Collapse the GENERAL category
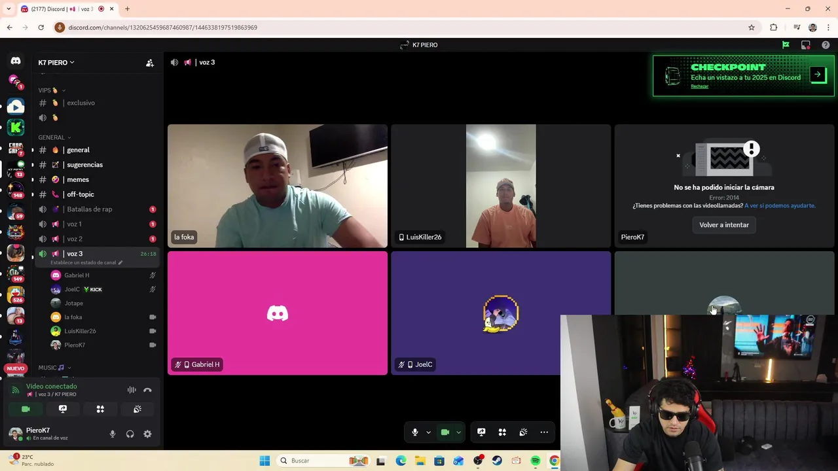 point(54,137)
